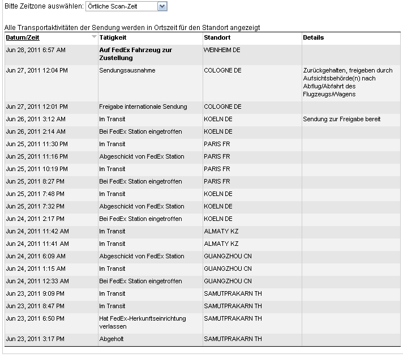Click the 'Sendung zur Freigabe bereit' detail
The height and width of the screenshot is (362, 403).
pyautogui.click(x=341, y=119)
